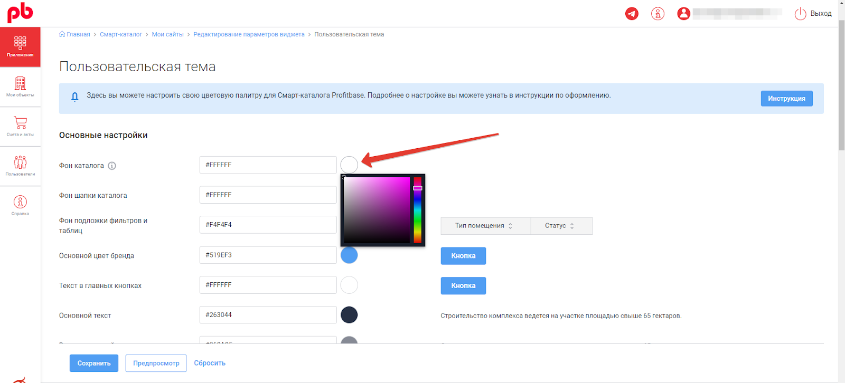Viewport: 845px width, 383px height.
Task: Click Текст в главных кнопках hex input
Action: tap(268, 285)
